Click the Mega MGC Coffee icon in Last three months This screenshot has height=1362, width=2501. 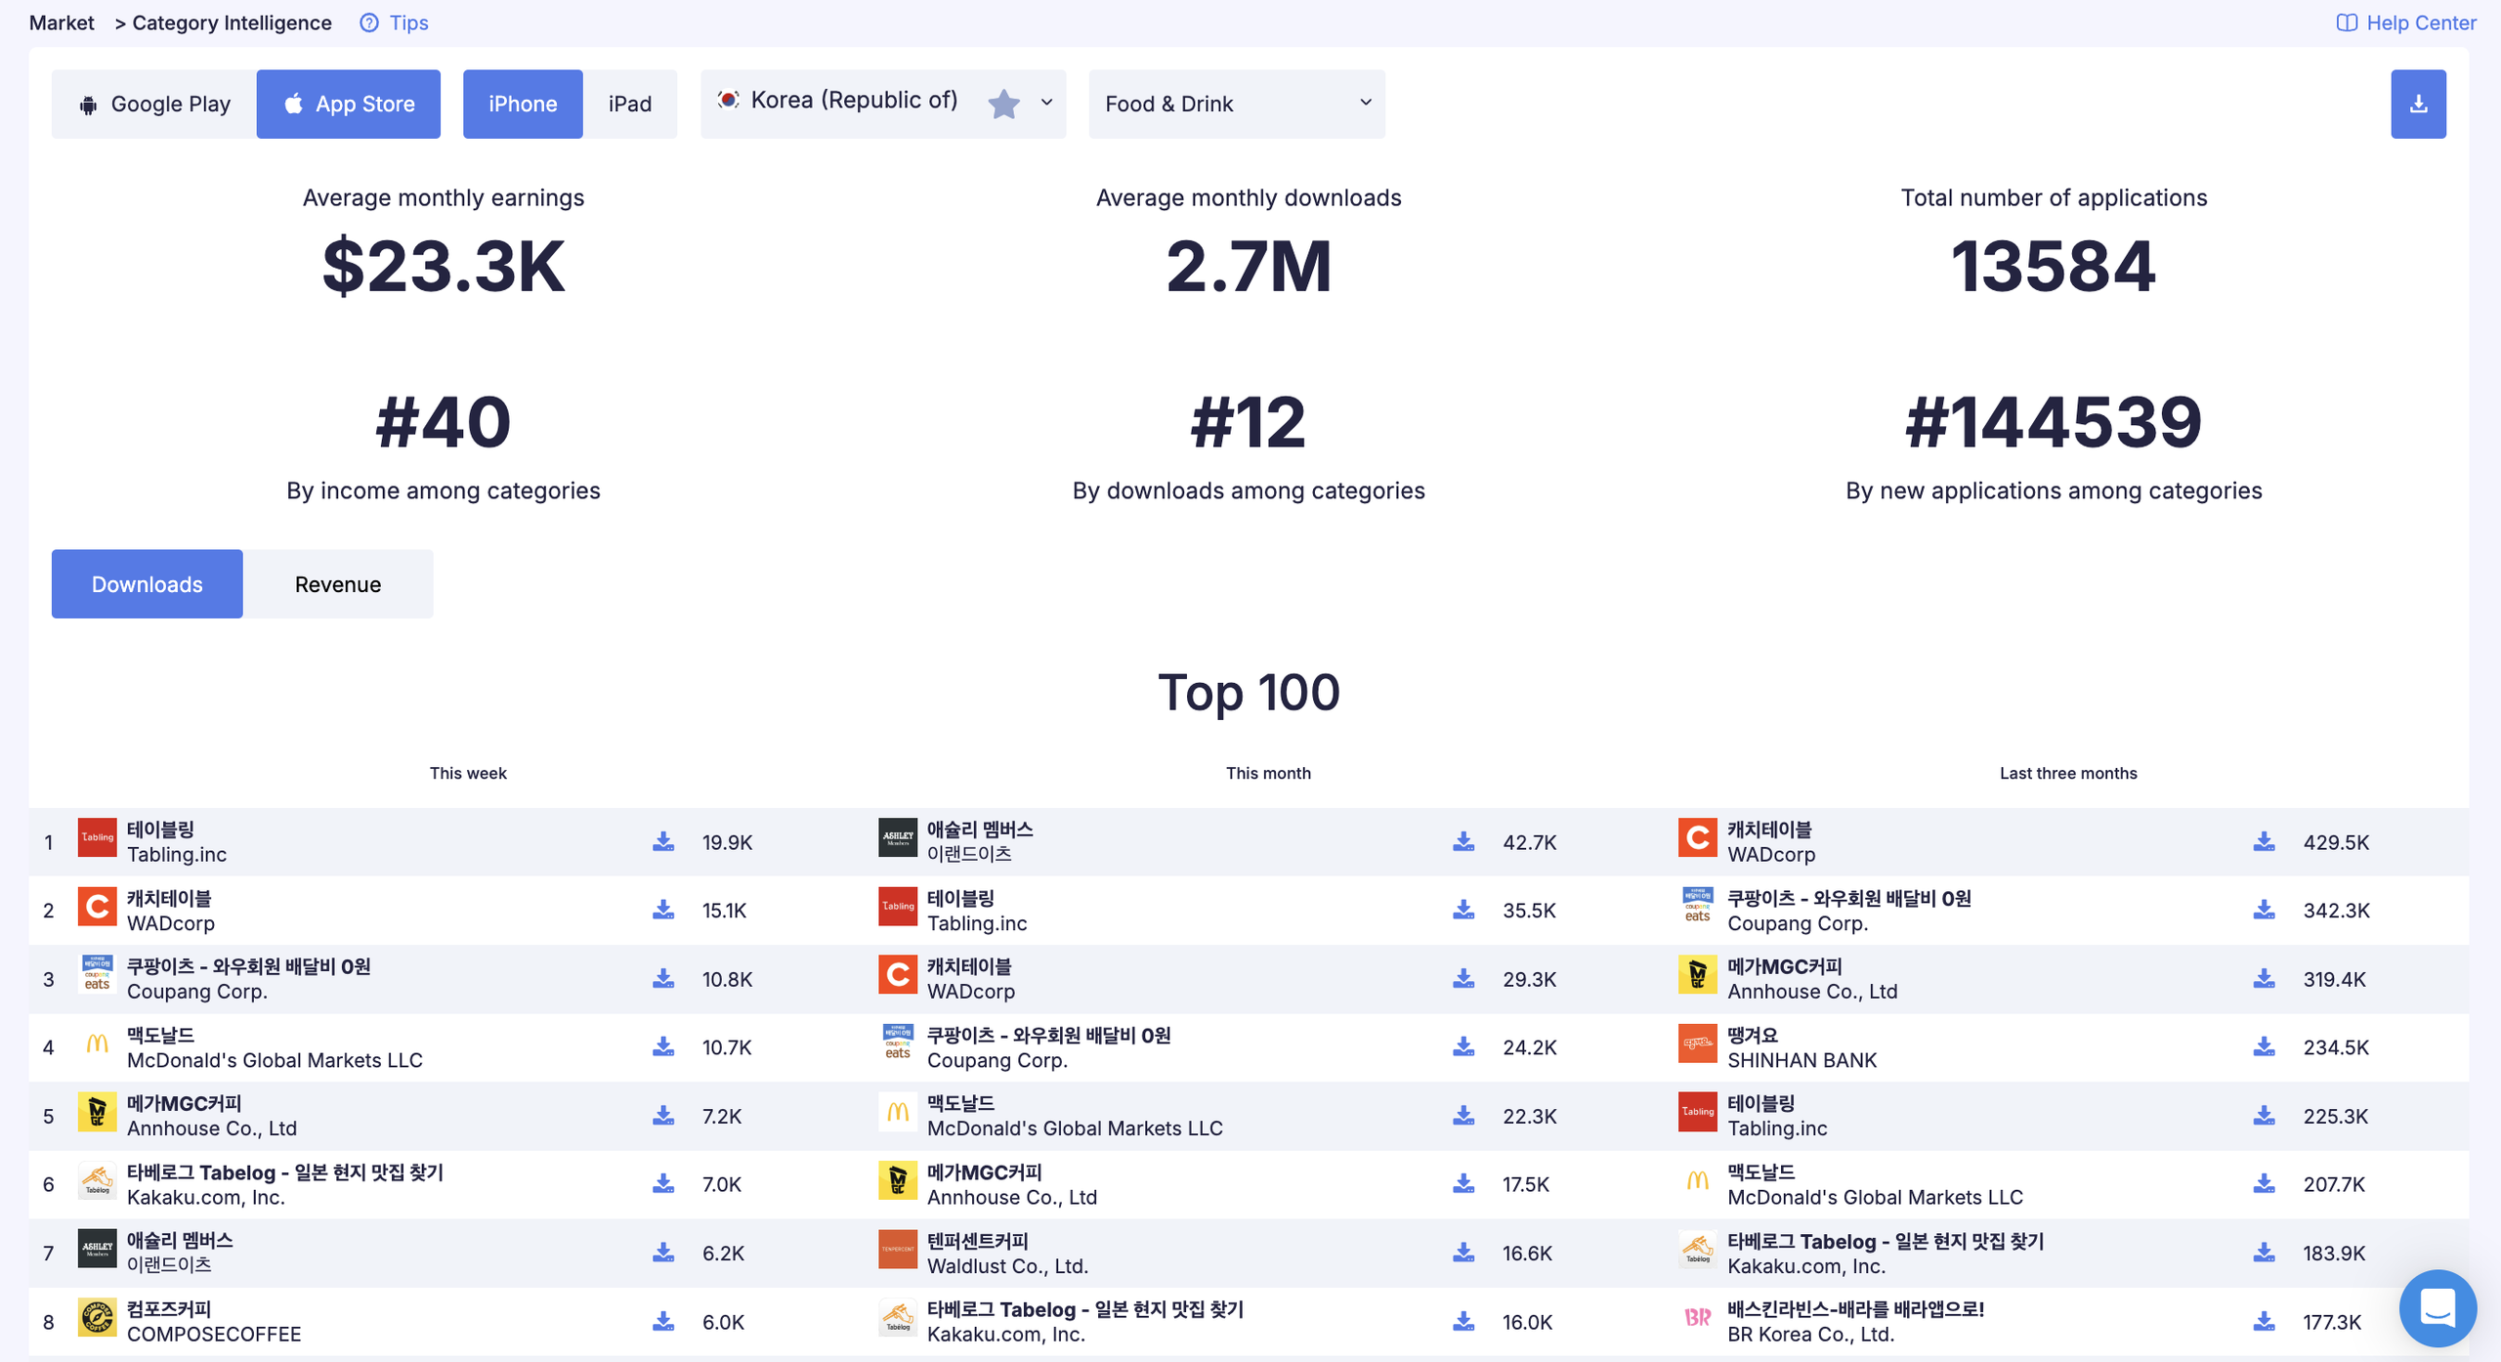tap(1697, 975)
